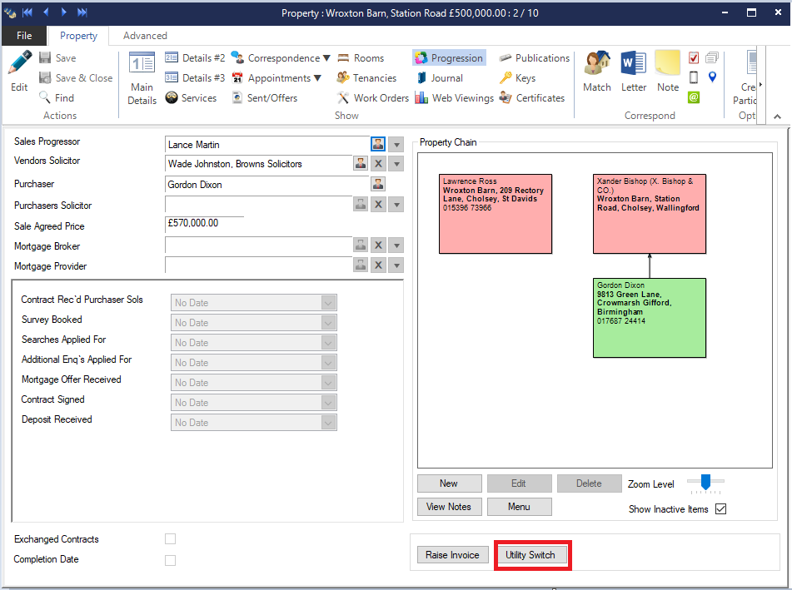792x590 pixels.
Task: Expand the Purchasers Solicitor dropdown arrow
Action: (x=396, y=205)
